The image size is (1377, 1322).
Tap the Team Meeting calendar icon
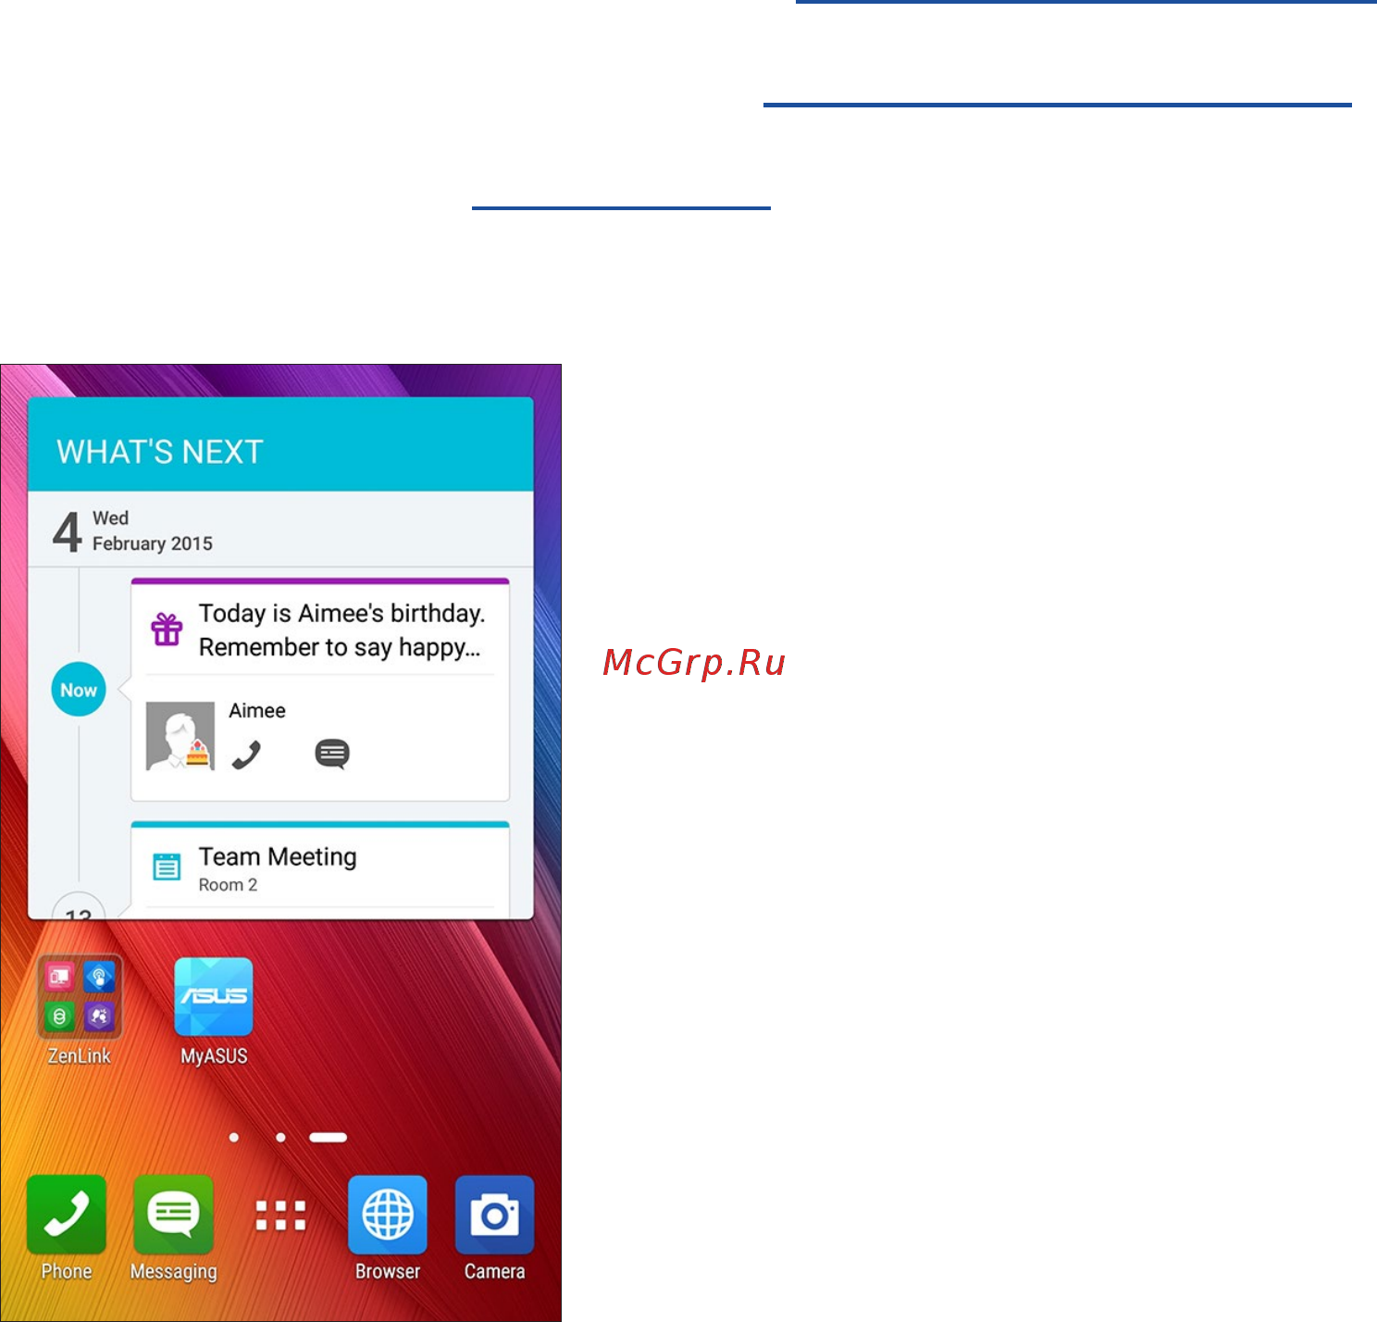[167, 867]
